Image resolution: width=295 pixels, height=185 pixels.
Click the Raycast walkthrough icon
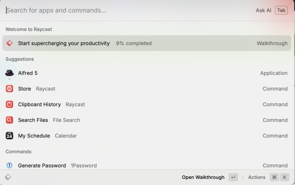[x=10, y=43]
